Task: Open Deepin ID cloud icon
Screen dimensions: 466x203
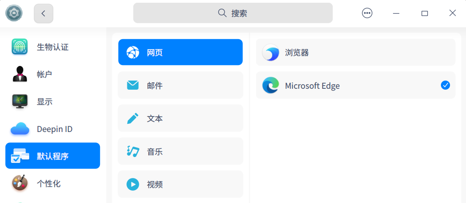Action: coord(20,129)
